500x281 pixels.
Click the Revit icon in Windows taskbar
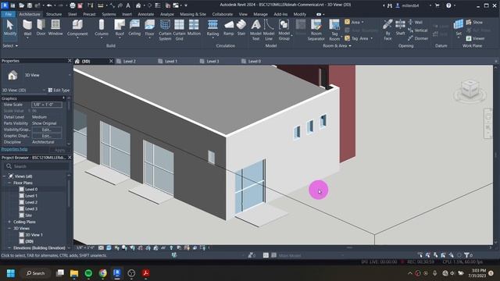tap(117, 273)
